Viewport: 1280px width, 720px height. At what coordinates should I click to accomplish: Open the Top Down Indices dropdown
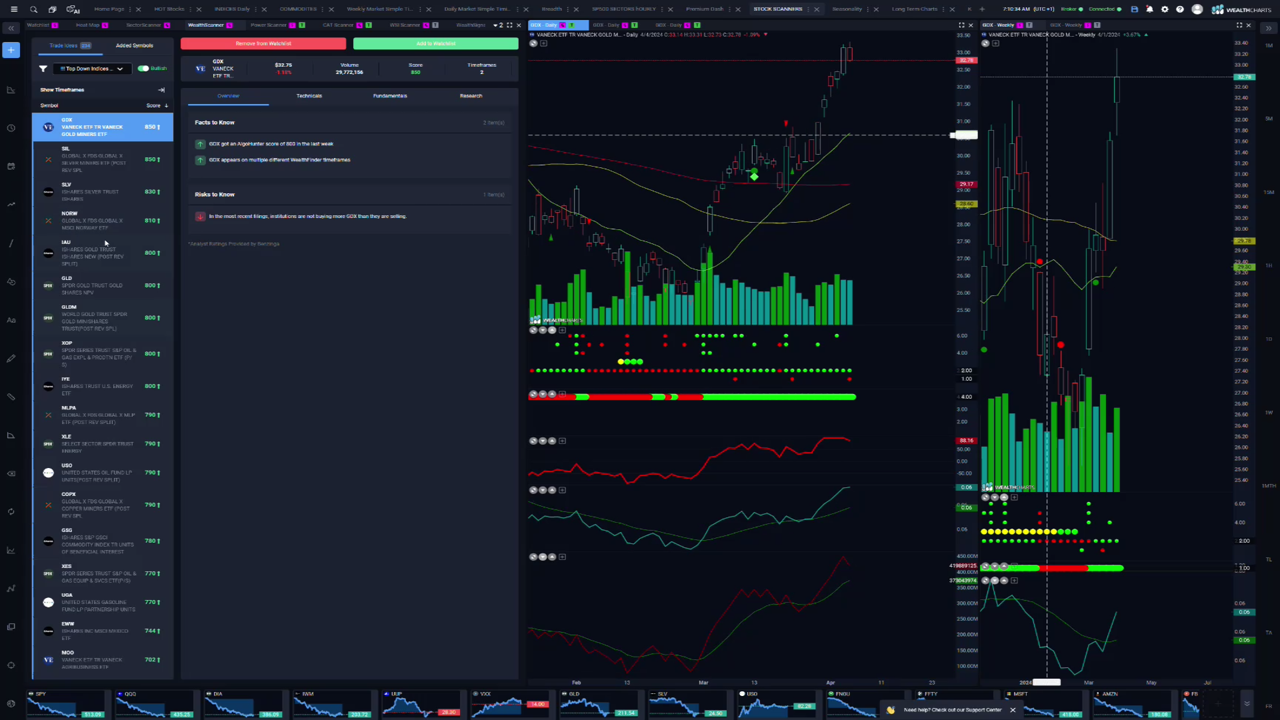(x=91, y=69)
